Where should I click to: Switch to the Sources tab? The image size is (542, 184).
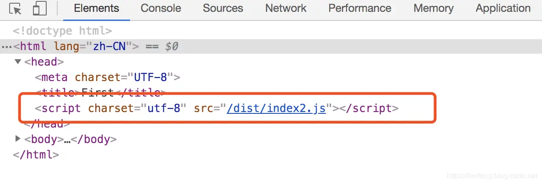pos(223,8)
